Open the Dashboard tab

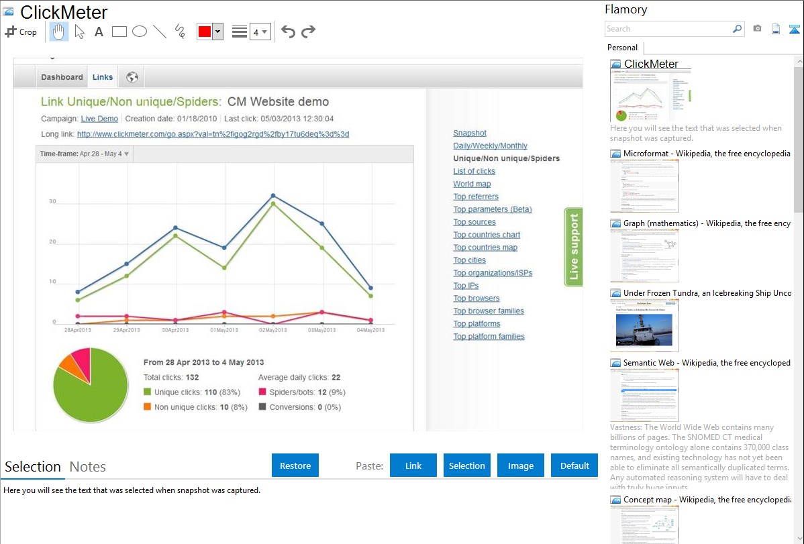[x=62, y=77]
